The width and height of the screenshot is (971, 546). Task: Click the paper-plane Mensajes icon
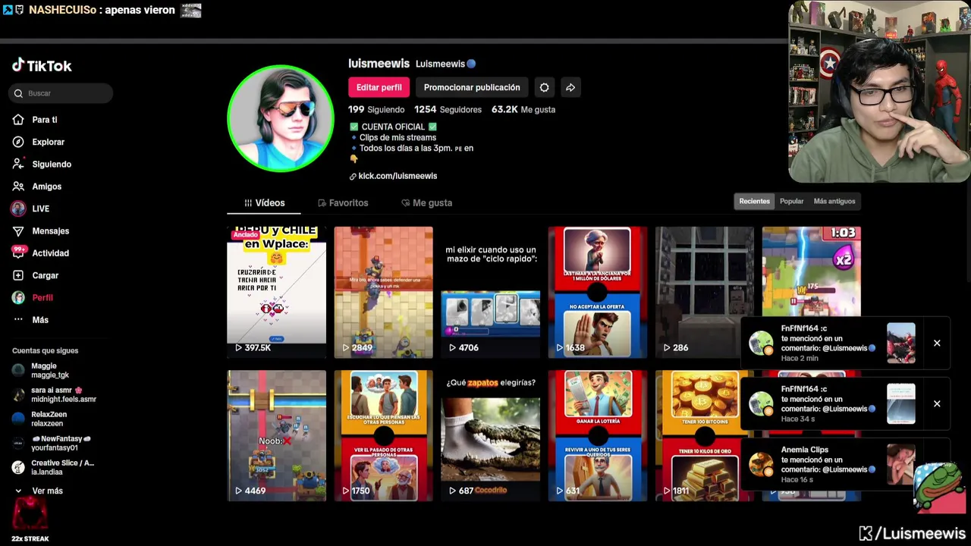tap(18, 231)
